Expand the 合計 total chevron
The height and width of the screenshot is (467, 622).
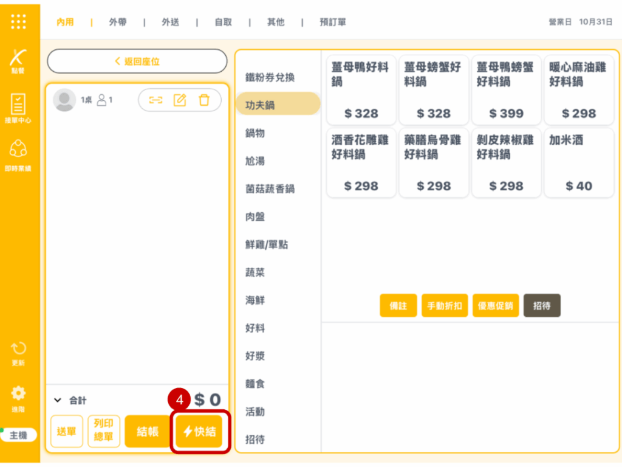tap(58, 400)
